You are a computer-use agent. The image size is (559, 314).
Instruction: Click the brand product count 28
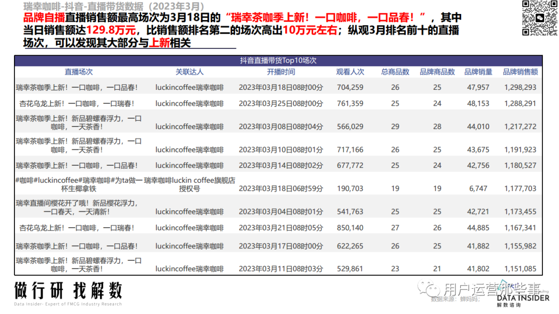437,127
